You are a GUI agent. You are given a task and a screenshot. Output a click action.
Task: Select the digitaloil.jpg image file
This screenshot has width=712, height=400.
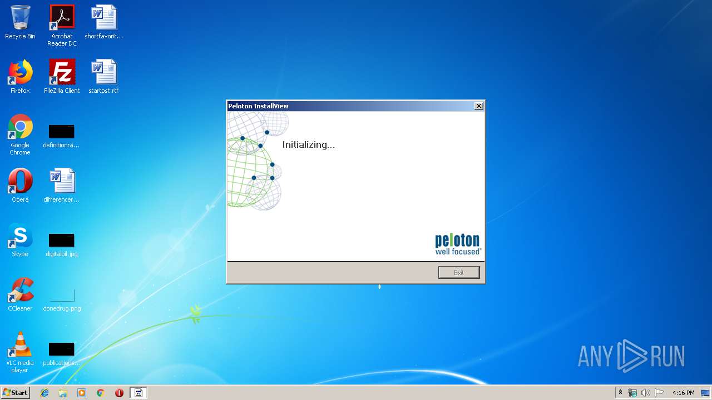click(x=62, y=244)
